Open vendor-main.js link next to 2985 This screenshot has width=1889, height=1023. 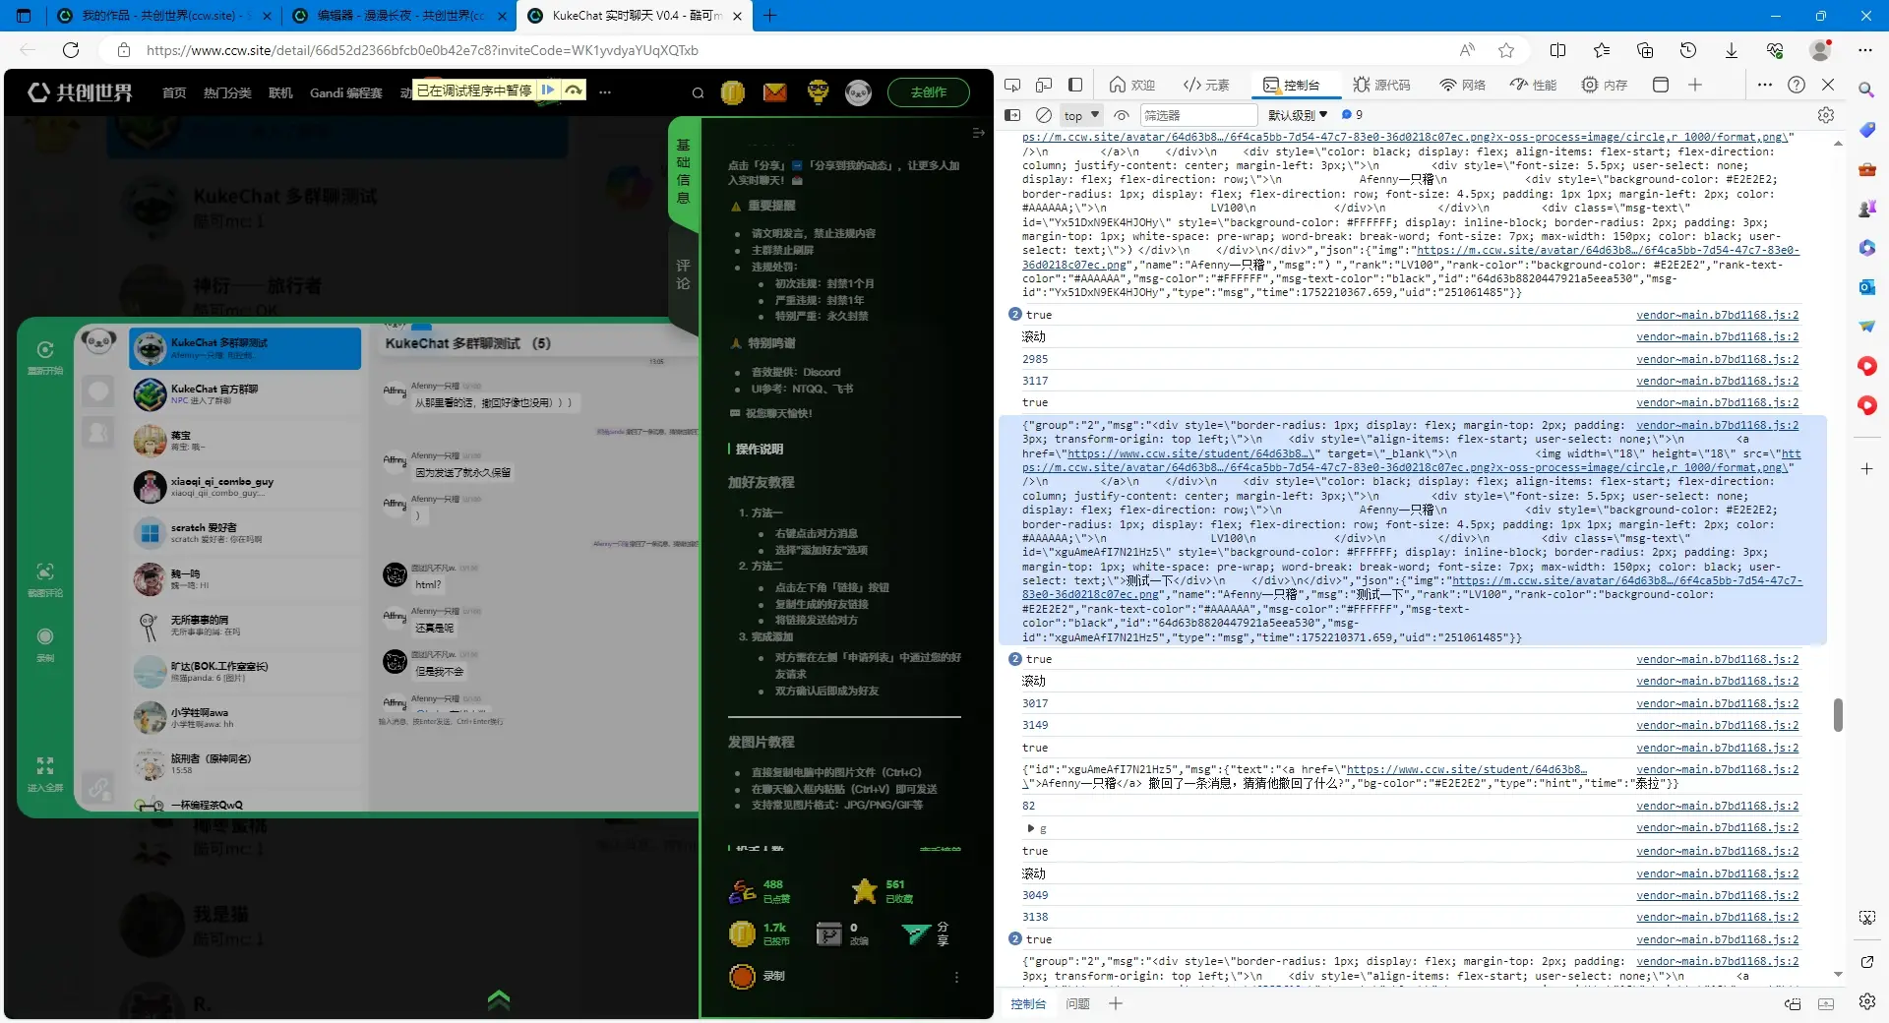1717,359
